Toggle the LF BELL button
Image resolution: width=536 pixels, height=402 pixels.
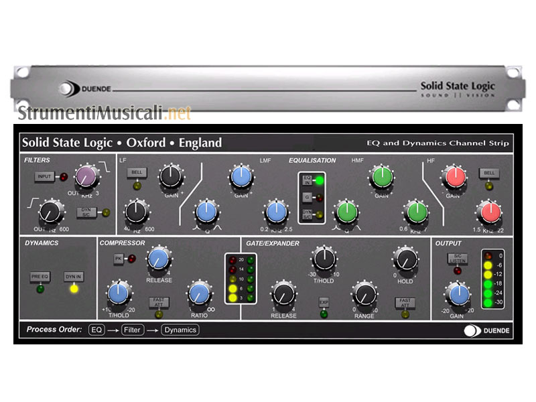pyautogui.click(x=137, y=173)
